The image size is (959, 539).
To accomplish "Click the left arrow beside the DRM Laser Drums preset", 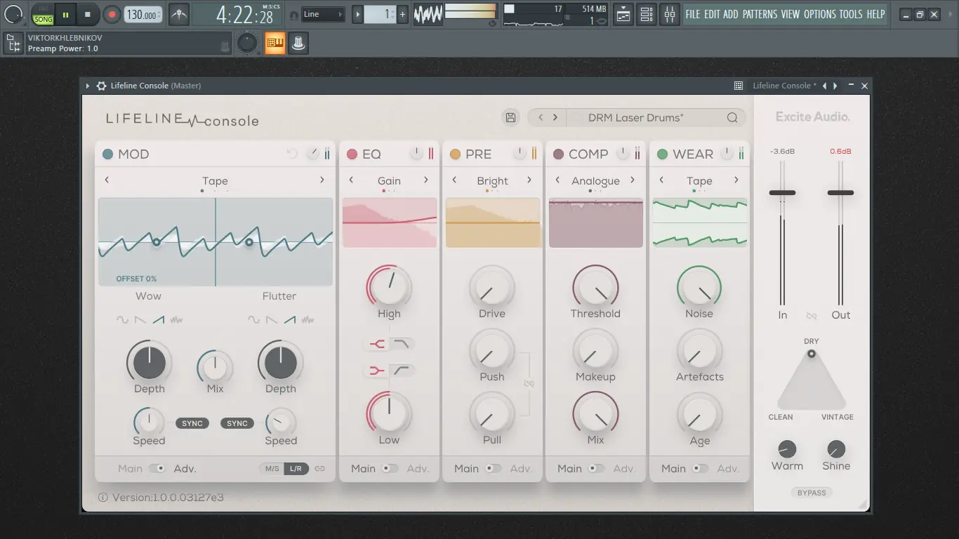I will 539,117.
